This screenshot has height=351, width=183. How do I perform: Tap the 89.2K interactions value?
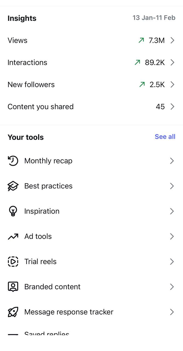[x=155, y=63]
